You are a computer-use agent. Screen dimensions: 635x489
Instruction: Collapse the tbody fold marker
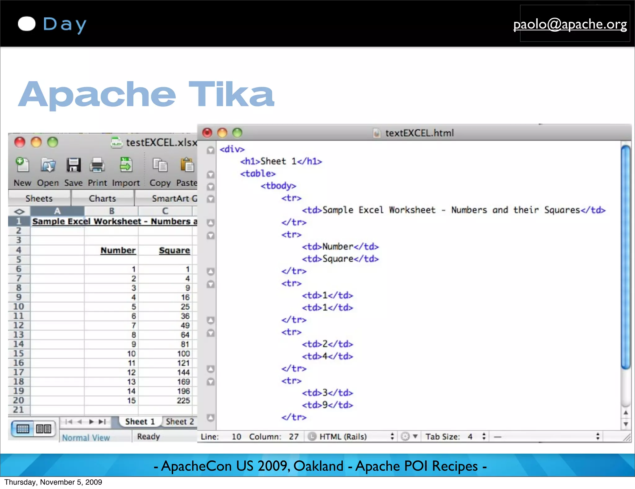pyautogui.click(x=211, y=186)
